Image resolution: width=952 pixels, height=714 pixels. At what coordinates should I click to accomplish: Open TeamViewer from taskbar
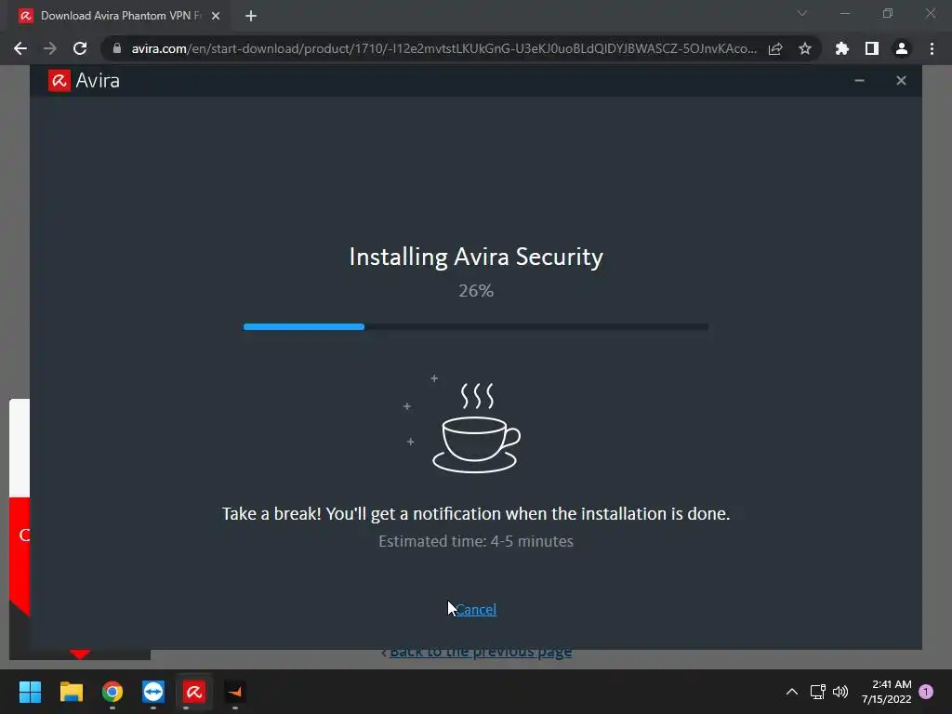[153, 692]
